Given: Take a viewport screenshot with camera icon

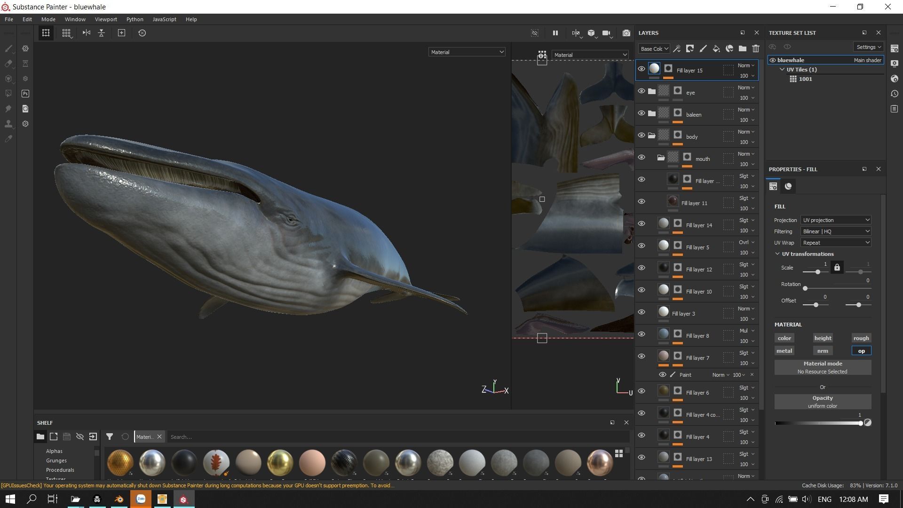Looking at the screenshot, I should tap(626, 33).
